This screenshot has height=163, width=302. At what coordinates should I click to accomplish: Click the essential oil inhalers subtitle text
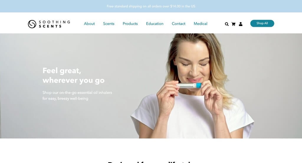point(77,95)
